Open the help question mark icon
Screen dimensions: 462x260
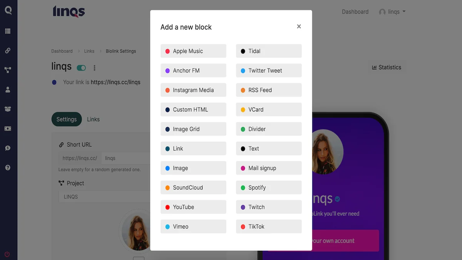pyautogui.click(x=8, y=168)
